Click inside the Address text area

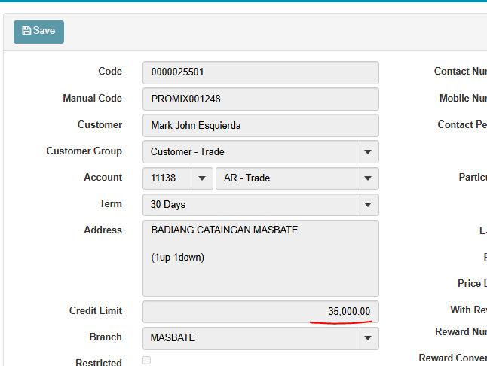coord(260,258)
